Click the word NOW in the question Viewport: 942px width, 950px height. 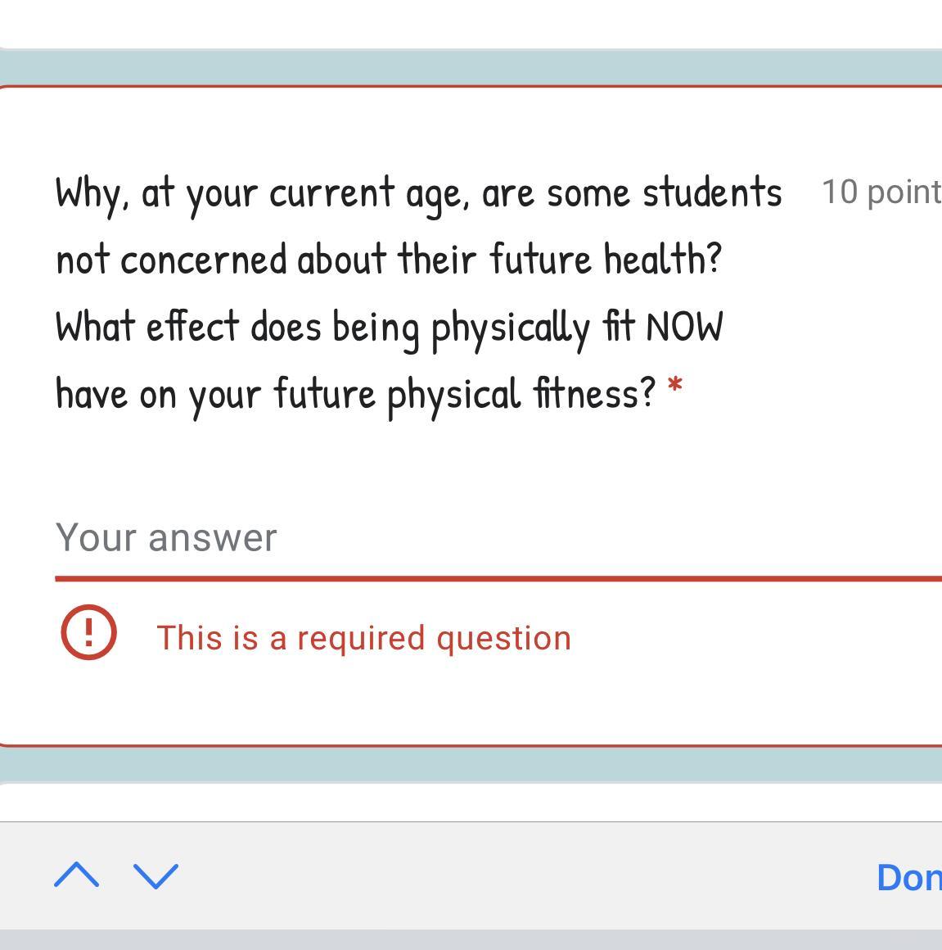[x=684, y=327]
